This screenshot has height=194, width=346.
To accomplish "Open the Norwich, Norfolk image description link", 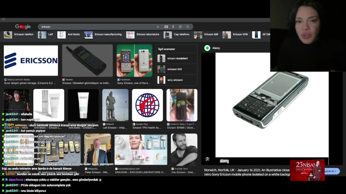I will click(x=247, y=172).
